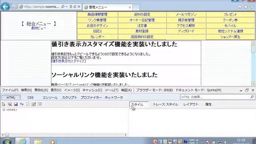The width and height of the screenshot is (256, 144).
Task: Click the magnifier in HTML search box
Action: (x=252, y=97)
